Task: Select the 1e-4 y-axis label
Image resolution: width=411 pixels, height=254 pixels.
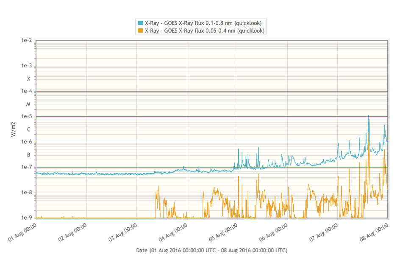Action: point(26,91)
